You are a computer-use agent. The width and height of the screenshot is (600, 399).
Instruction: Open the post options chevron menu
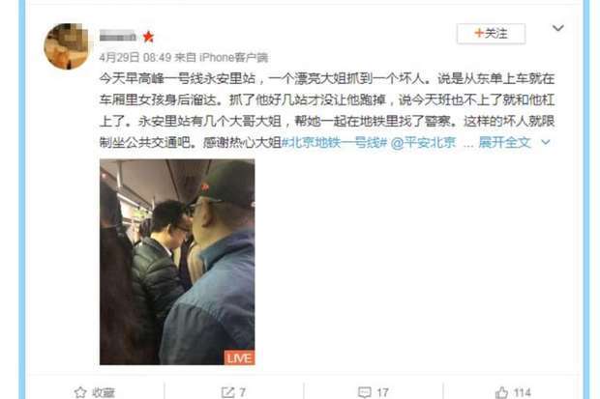[x=558, y=28]
